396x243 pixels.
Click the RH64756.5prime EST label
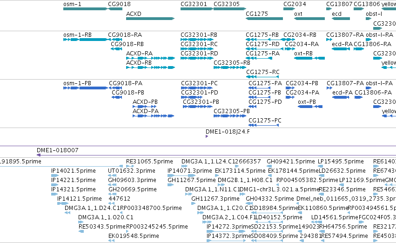343,227
